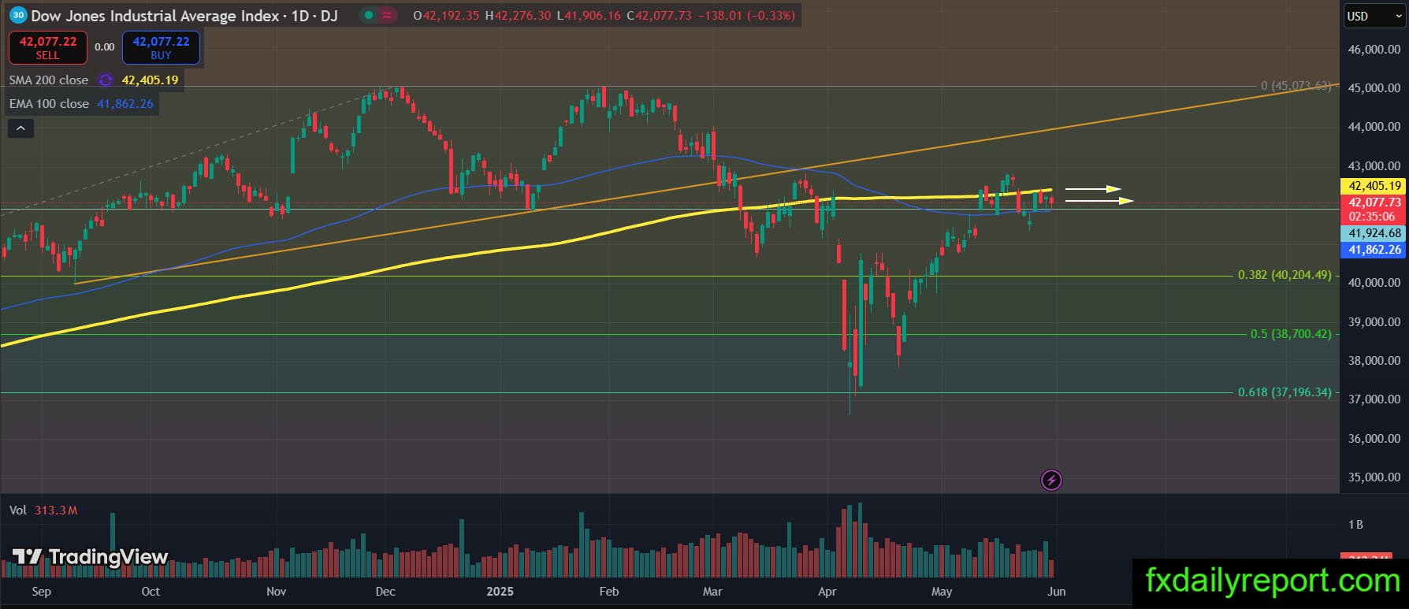Click the Nov label on time axis
Viewport: 1409px width, 609px height.
click(x=276, y=592)
